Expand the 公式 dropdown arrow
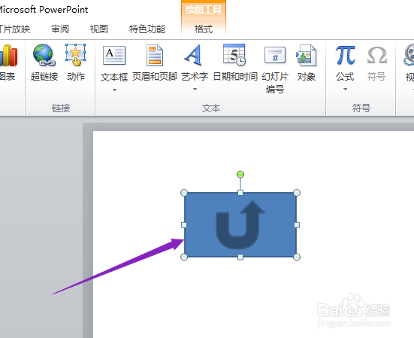This screenshot has width=414, height=338. [345, 90]
